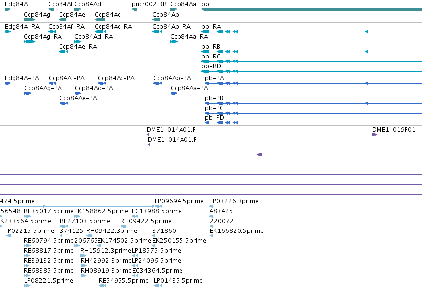Click the Ccp84Ac gene label
The width and height of the screenshot is (422, 288).
[108, 15]
